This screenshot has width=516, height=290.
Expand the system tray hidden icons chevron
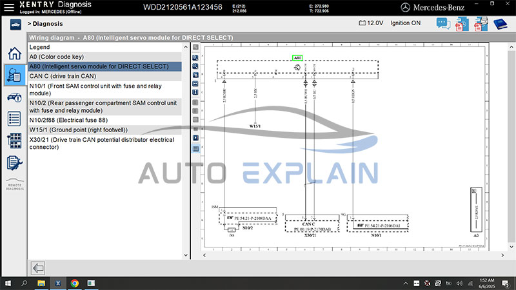point(406,283)
